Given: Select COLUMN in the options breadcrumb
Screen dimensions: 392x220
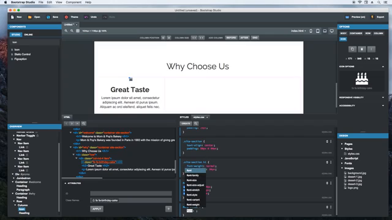Looking at the screenshot, I should point(379,33).
